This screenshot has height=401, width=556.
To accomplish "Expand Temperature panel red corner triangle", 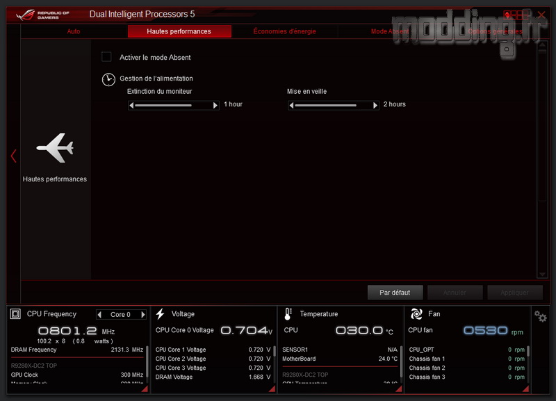I will 398,389.
